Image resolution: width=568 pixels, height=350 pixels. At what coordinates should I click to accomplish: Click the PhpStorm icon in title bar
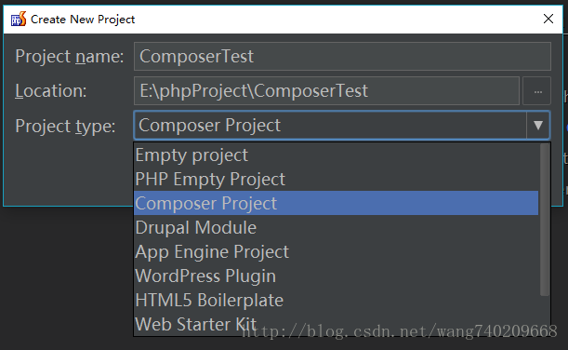(18, 19)
